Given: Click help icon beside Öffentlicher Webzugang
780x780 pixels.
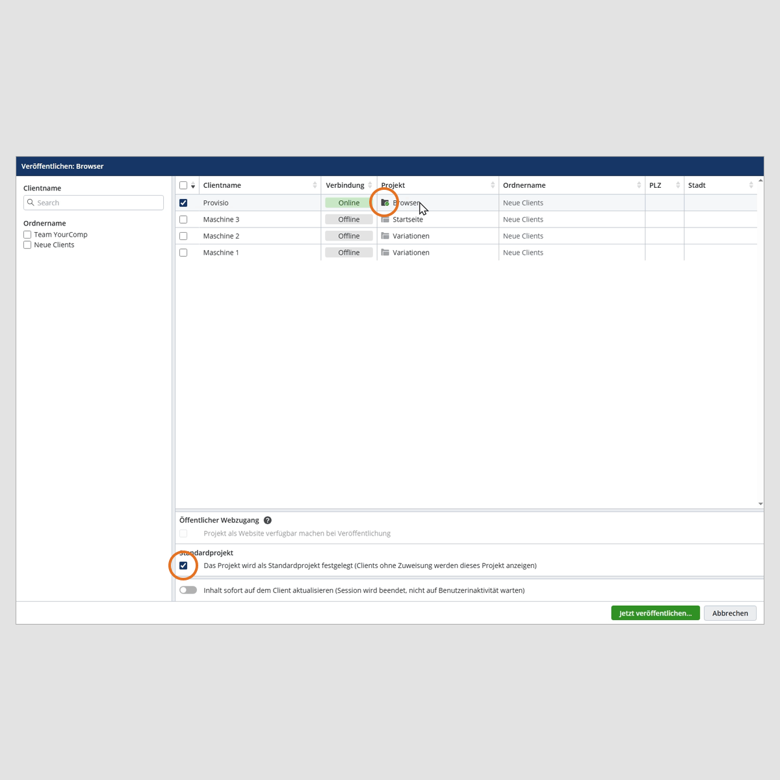Looking at the screenshot, I should coord(268,520).
